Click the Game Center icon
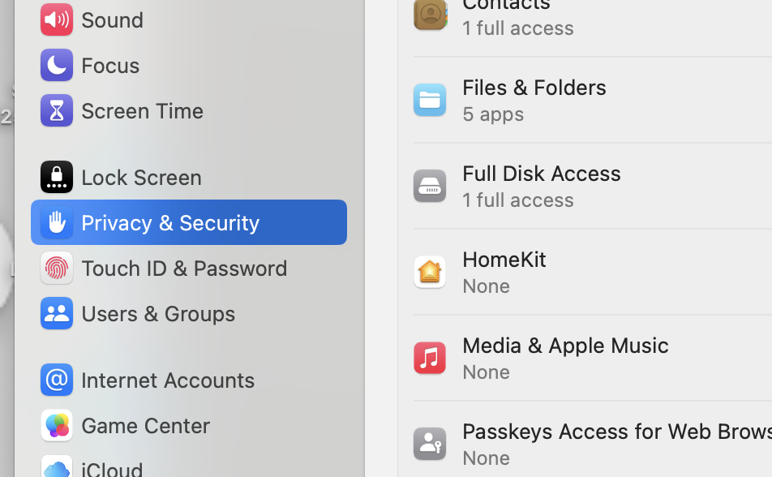This screenshot has height=477, width=772. pos(56,425)
